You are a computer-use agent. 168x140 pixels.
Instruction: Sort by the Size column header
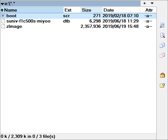pos(92,10)
